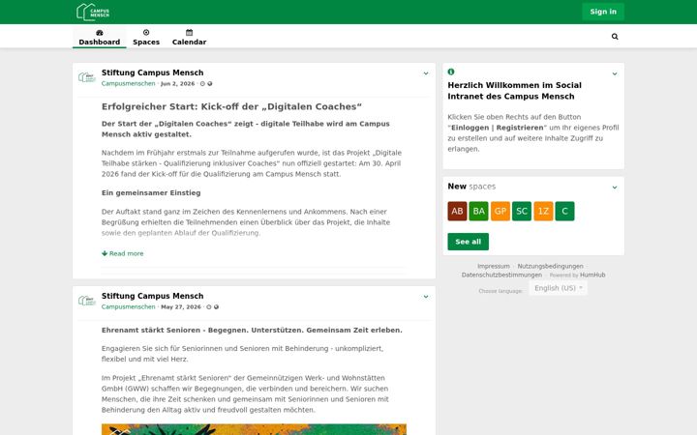This screenshot has height=435, width=697.
Task: Click the Sign in button
Action: click(x=603, y=12)
